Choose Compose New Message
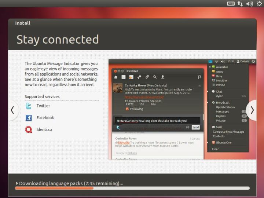This screenshot has width=264, height=198. [x=228, y=132]
